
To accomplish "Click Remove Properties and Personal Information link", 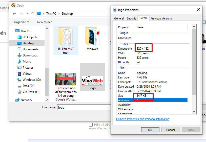I will tap(142, 119).
